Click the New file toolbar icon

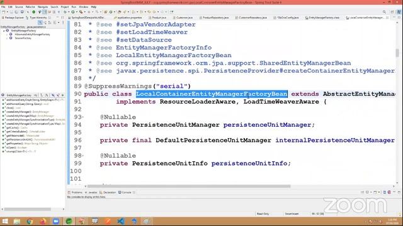(x=4, y=12)
